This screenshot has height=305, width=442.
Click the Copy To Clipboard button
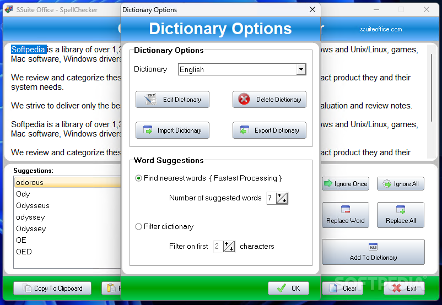[52, 288]
